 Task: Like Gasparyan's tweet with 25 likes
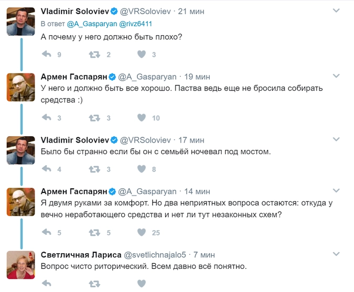coord(141,233)
